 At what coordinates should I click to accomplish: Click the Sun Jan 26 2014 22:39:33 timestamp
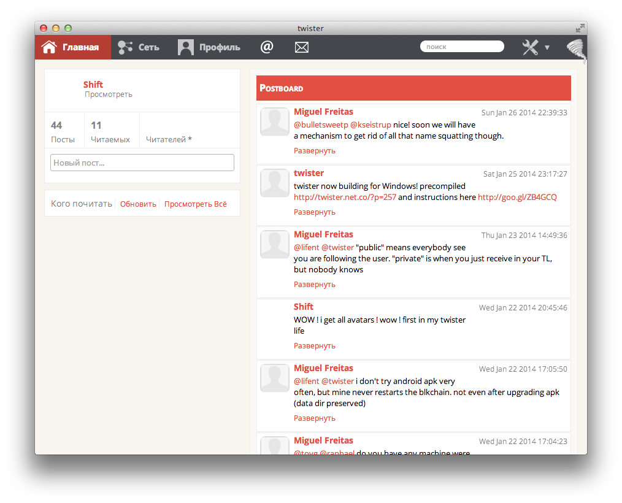tap(524, 113)
